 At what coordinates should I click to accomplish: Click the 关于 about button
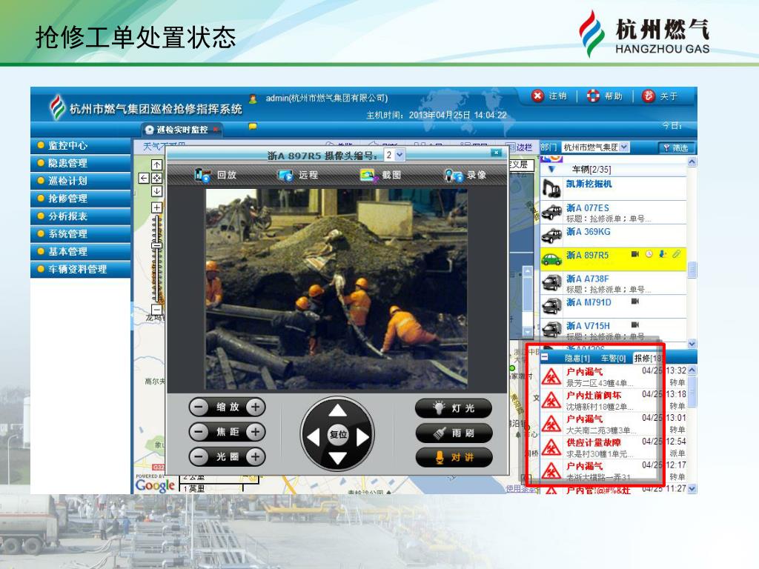tap(660, 96)
